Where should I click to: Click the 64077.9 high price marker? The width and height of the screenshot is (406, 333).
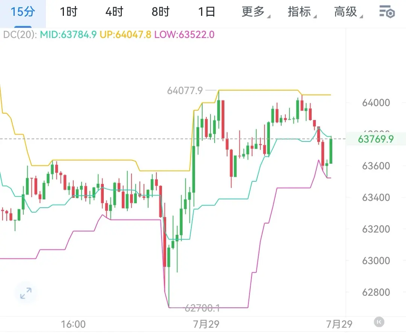(185, 90)
